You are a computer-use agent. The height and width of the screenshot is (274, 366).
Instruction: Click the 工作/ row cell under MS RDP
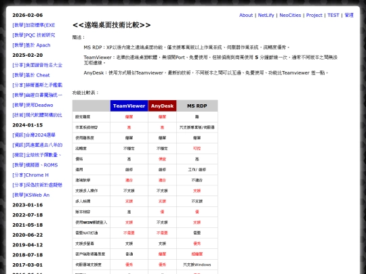[197, 170]
